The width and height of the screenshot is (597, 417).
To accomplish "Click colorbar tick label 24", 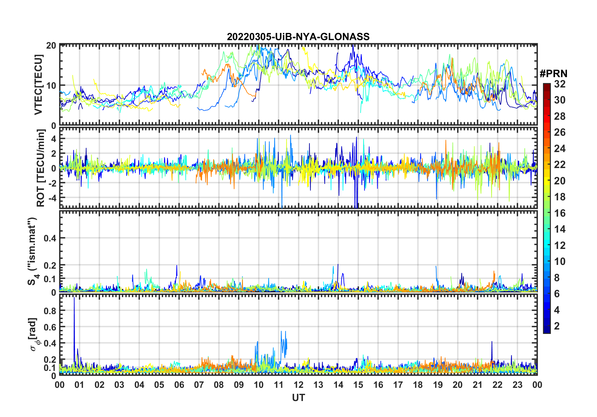I will point(560,149).
